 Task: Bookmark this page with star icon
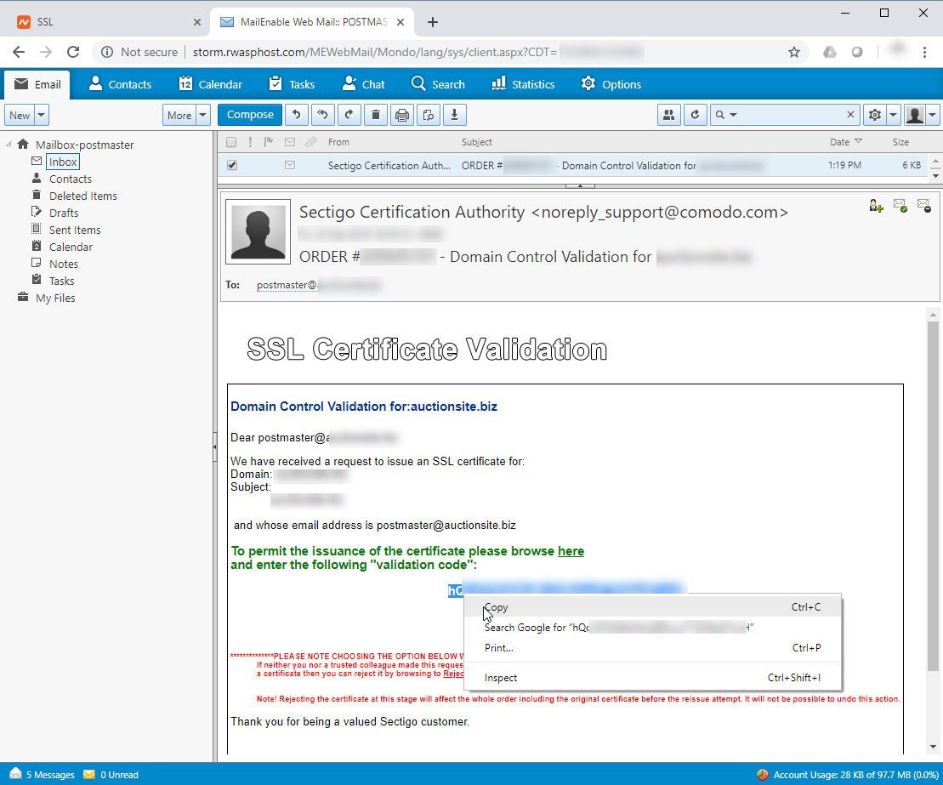click(794, 52)
